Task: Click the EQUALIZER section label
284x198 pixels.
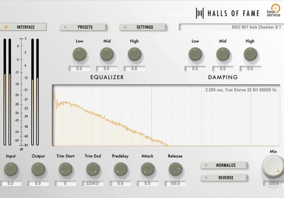Action: click(107, 77)
